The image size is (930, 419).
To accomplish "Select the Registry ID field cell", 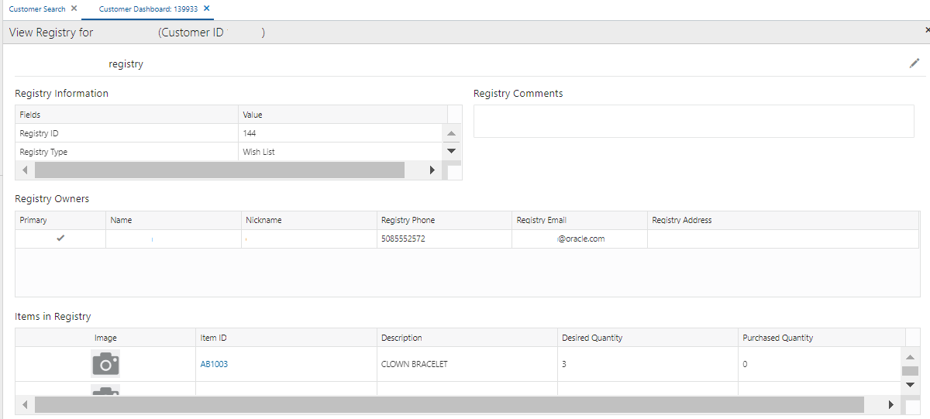I will 126,133.
